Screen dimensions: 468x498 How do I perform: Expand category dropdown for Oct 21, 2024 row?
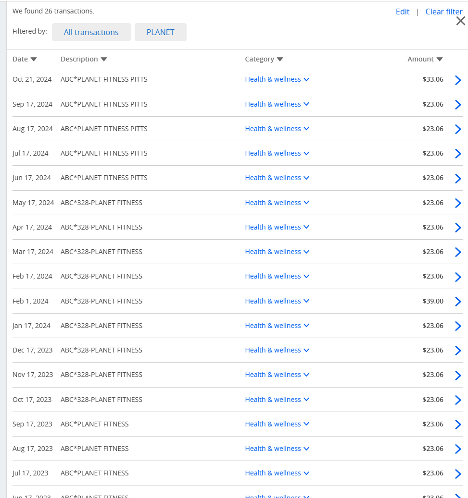pos(277,79)
